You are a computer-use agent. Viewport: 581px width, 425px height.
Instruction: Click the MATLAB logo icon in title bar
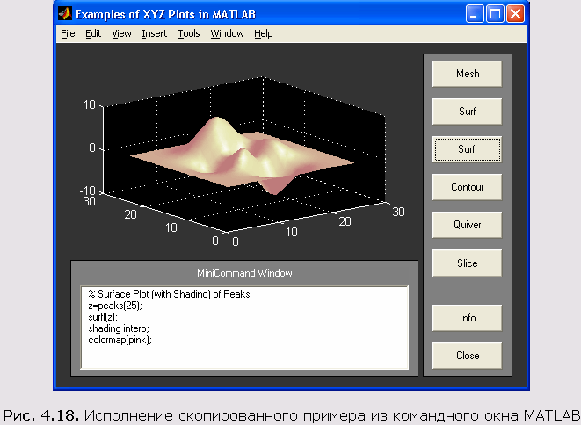[65, 14]
